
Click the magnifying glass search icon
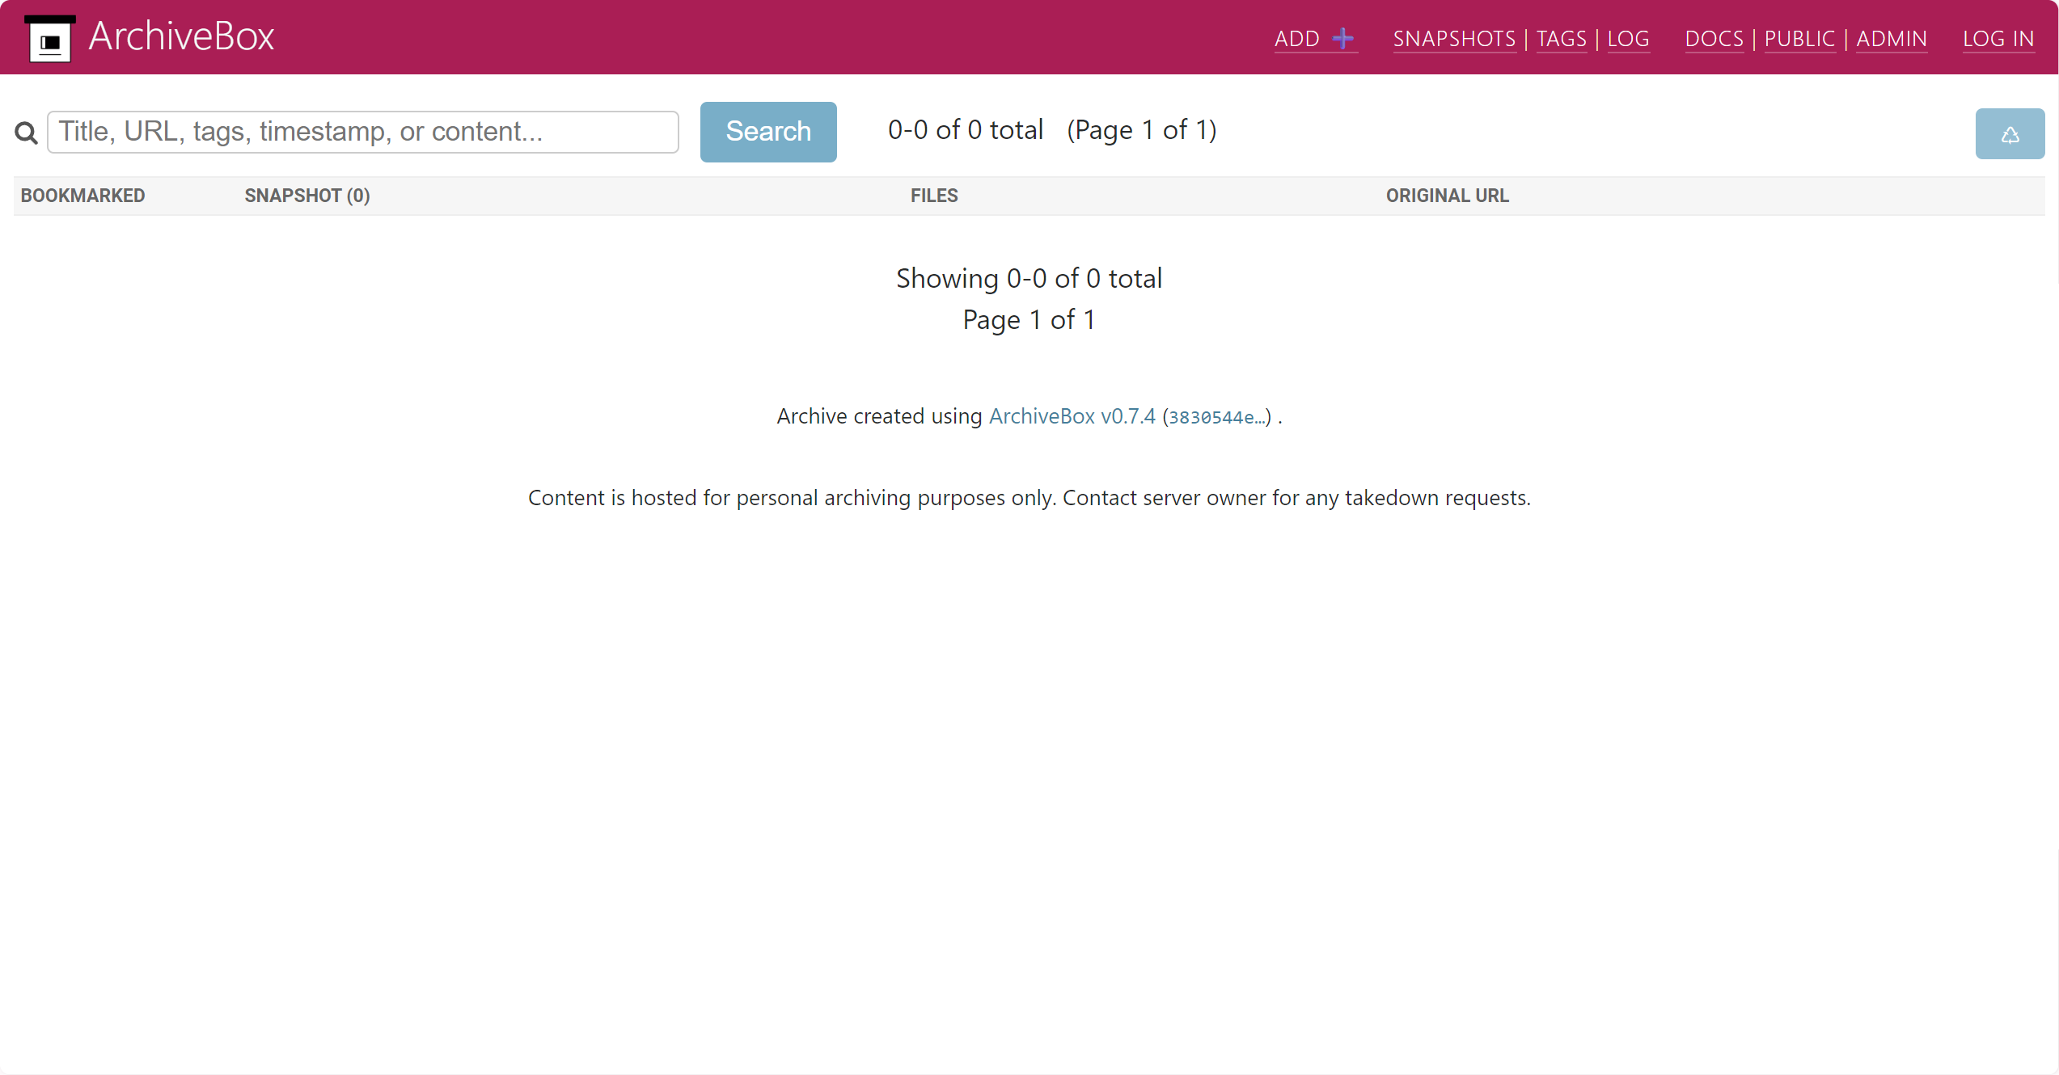26,133
